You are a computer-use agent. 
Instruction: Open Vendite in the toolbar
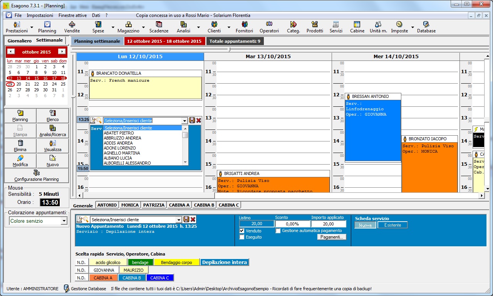pyautogui.click(x=72, y=27)
